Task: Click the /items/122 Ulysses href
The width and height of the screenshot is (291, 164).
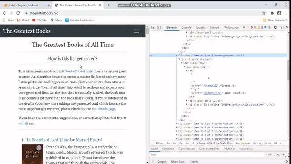Action: tap(211, 86)
